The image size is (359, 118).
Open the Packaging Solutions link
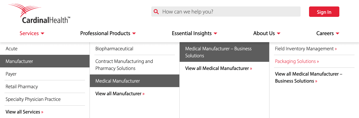(297, 61)
